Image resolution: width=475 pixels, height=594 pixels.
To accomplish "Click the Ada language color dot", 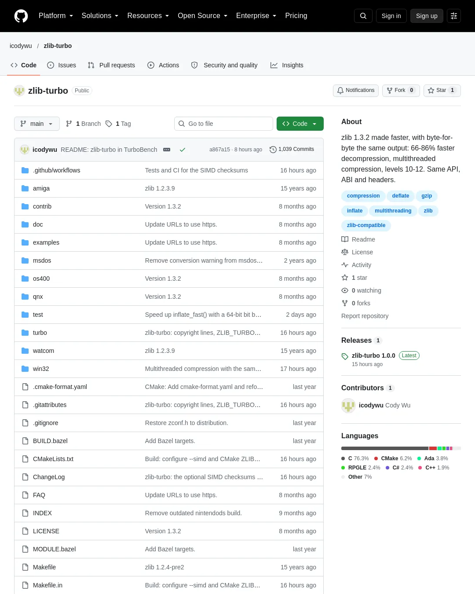I will pyautogui.click(x=419, y=458).
